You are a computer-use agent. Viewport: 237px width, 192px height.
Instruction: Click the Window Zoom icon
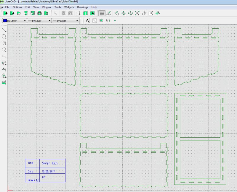[x=151, y=13]
